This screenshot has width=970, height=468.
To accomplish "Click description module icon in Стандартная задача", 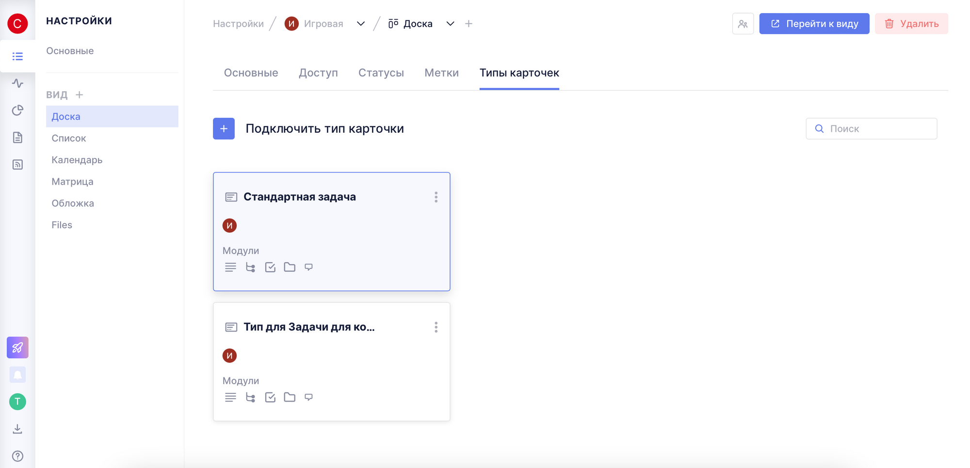I will point(230,267).
